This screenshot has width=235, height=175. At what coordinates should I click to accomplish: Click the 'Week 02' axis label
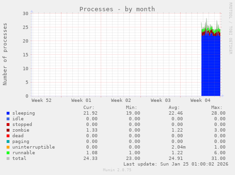[x=121, y=100]
